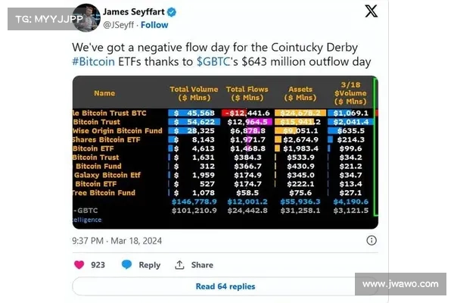Follow James Seyffart

click(x=154, y=25)
